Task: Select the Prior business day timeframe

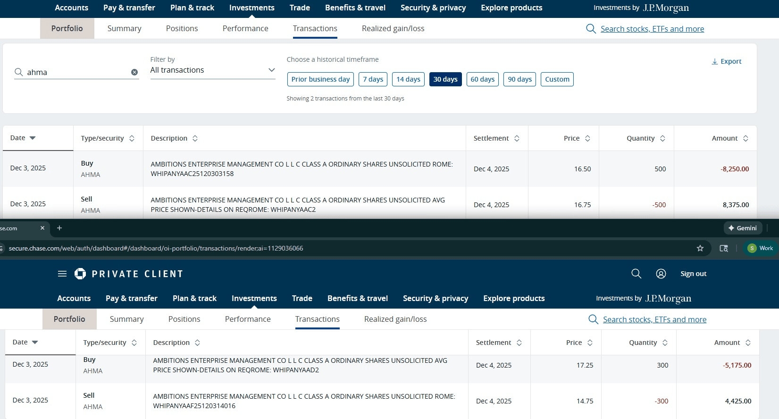Action: click(x=320, y=79)
